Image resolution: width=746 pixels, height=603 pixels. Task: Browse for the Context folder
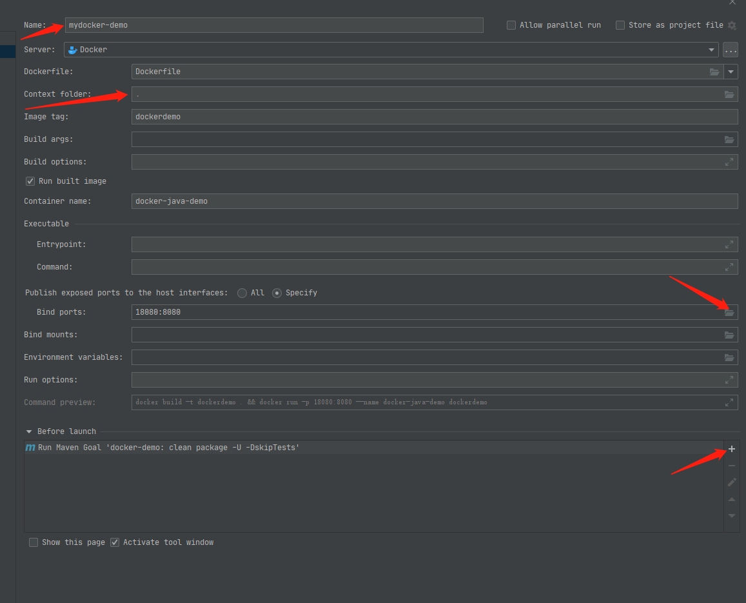(729, 94)
